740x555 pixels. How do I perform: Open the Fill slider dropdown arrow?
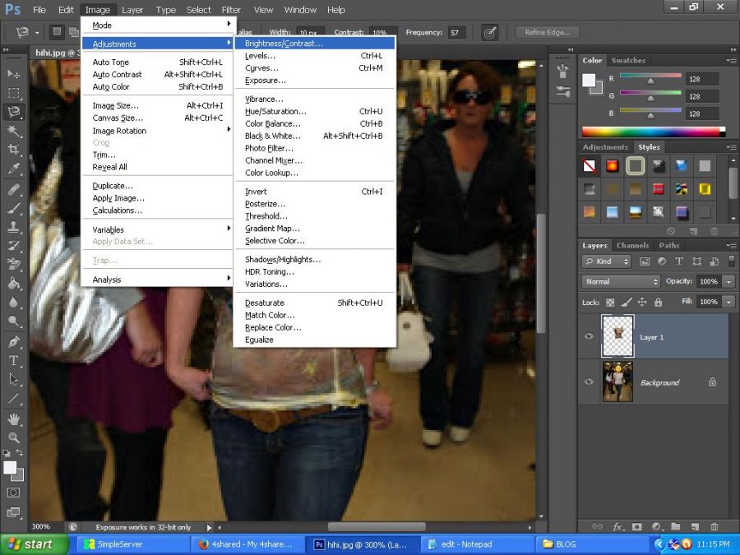tap(729, 302)
